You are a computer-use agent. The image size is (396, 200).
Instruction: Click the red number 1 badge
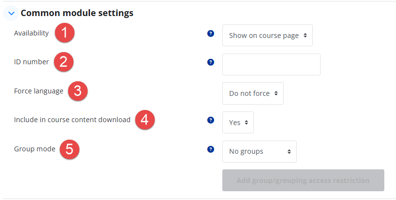[65, 33]
